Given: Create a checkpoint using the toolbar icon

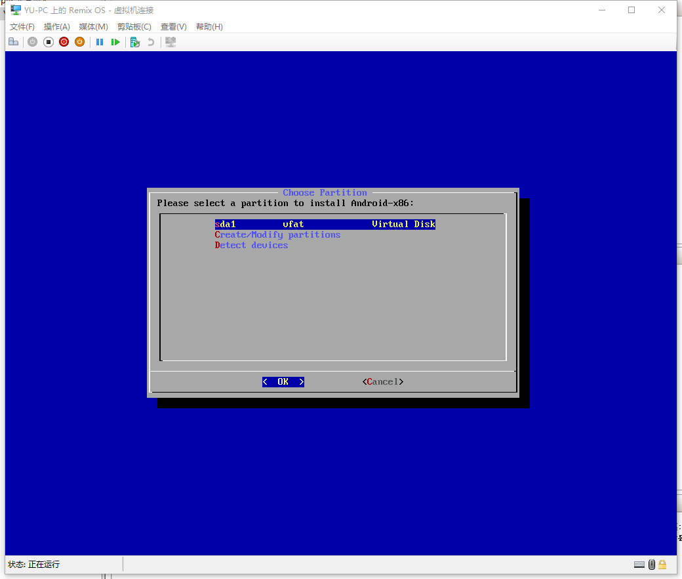Looking at the screenshot, I should [134, 42].
